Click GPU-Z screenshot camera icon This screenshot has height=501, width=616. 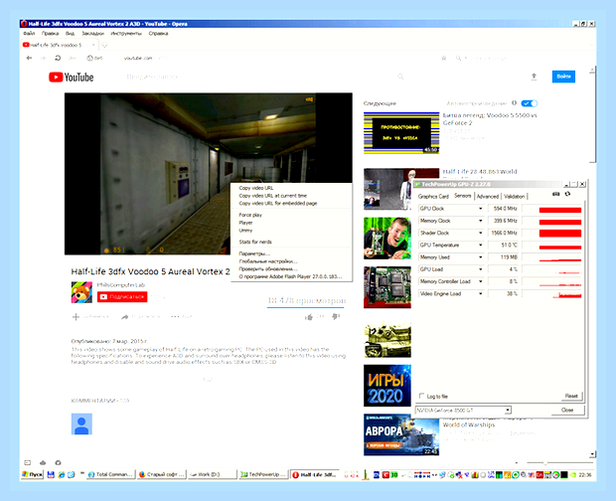pos(555,194)
